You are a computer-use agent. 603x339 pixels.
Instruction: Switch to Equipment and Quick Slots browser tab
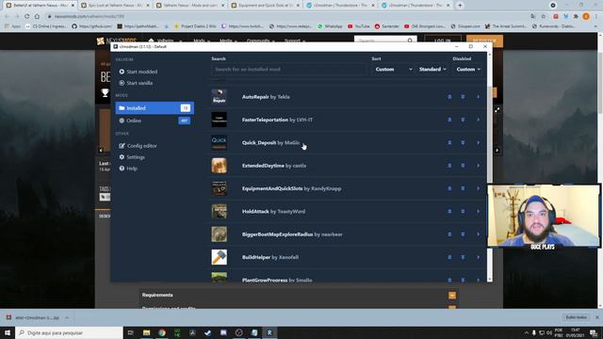[x=266, y=6]
